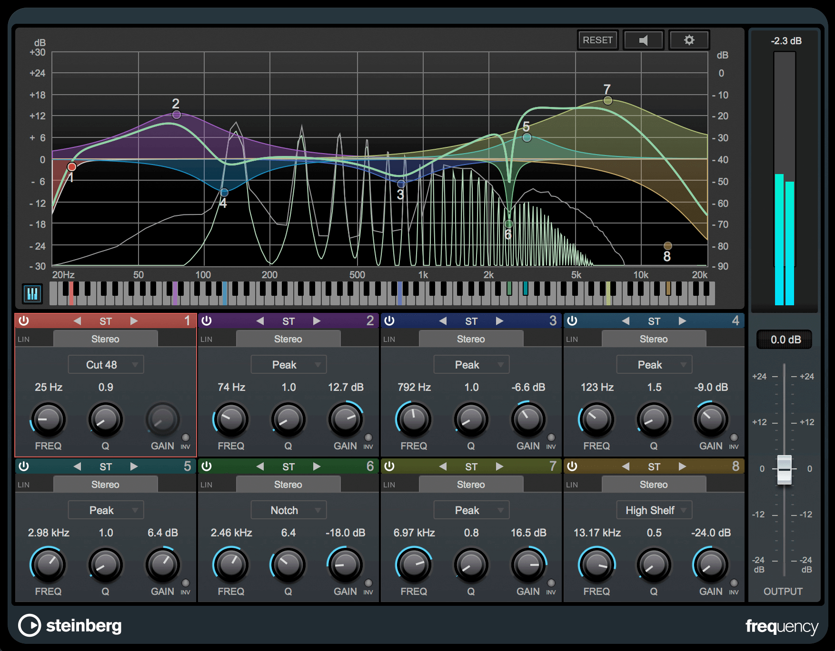
Task: Open band 7 Peak filter type dropdown
Action: [x=471, y=510]
